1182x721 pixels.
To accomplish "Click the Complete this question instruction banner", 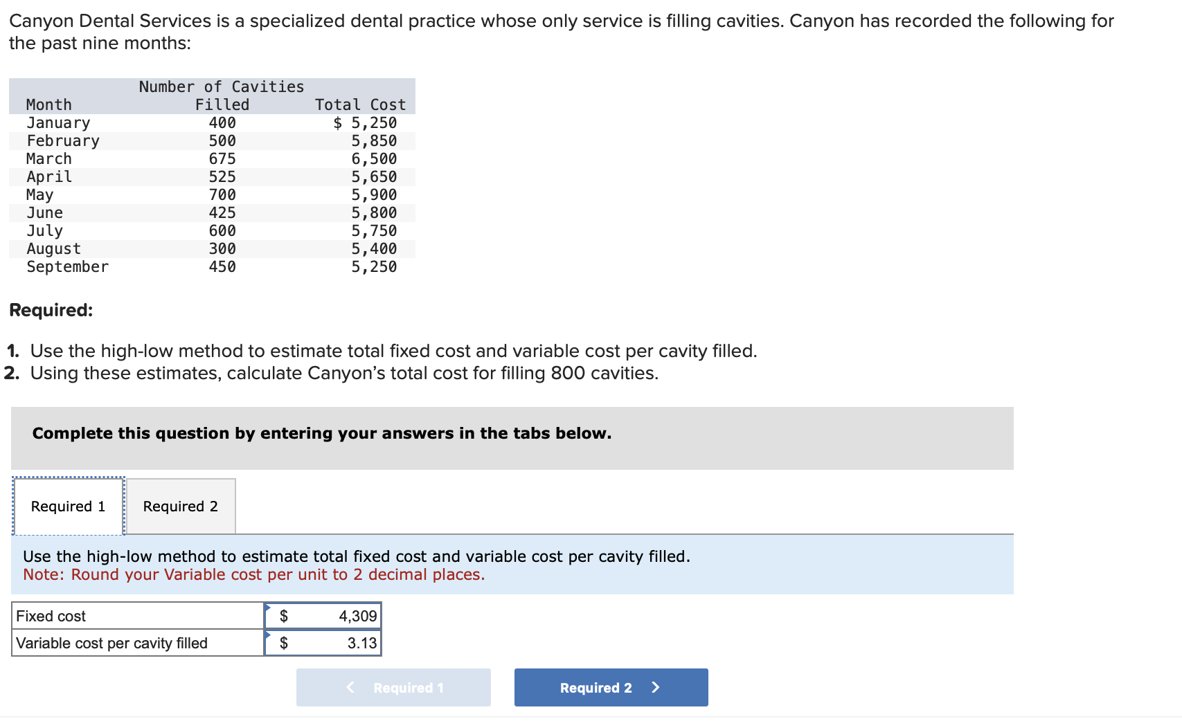I will click(321, 433).
